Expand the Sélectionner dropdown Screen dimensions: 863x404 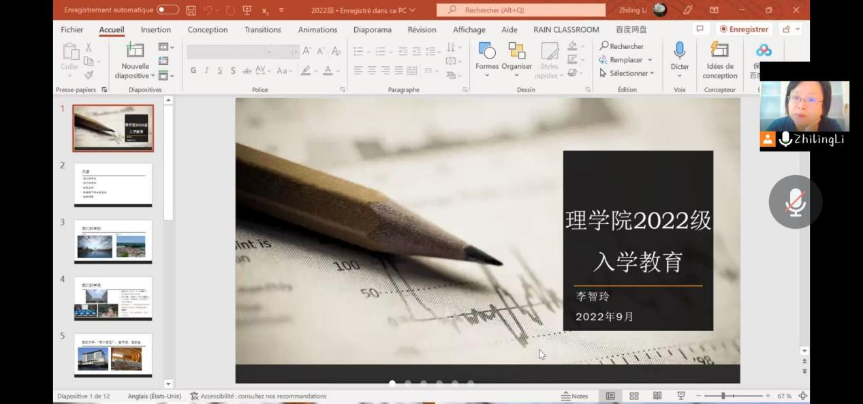(x=651, y=73)
